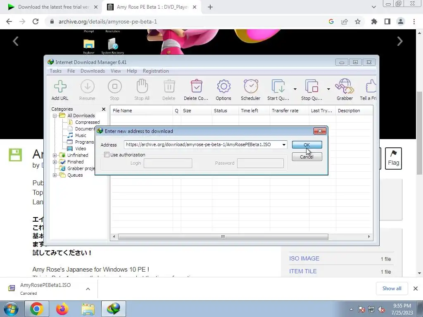Click the Flag button on archive page

(393, 158)
